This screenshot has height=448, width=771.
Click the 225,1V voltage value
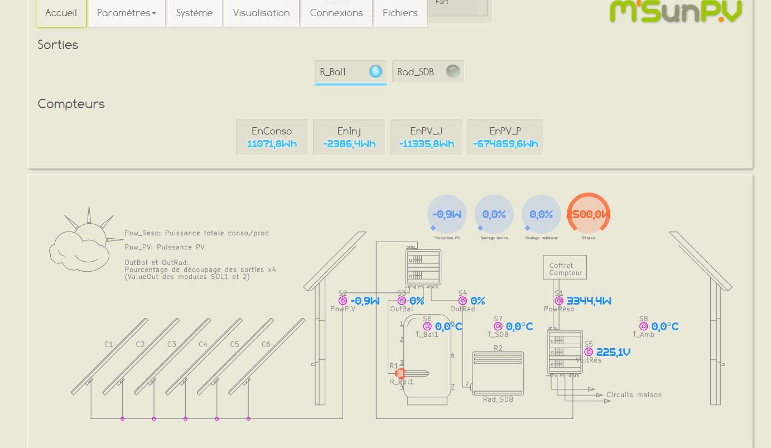click(x=613, y=352)
